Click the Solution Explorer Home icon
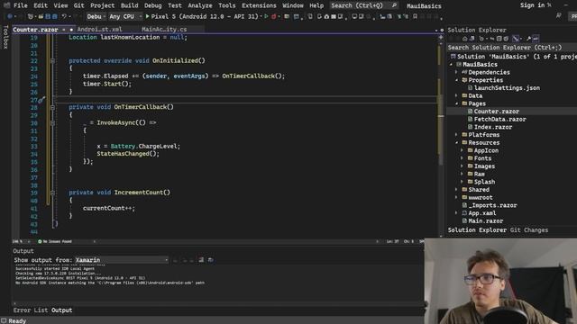577x324 pixels. [465, 39]
